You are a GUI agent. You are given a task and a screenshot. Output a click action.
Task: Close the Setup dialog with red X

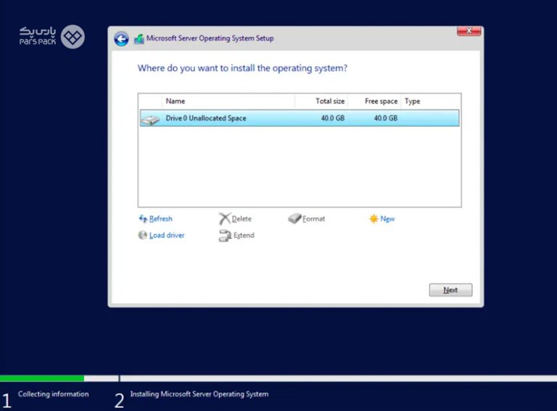tap(469, 31)
